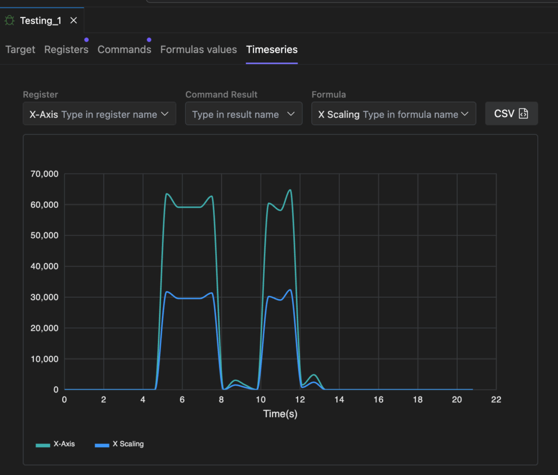
Task: Expand the Register dropdown chevron
Action: (166, 114)
